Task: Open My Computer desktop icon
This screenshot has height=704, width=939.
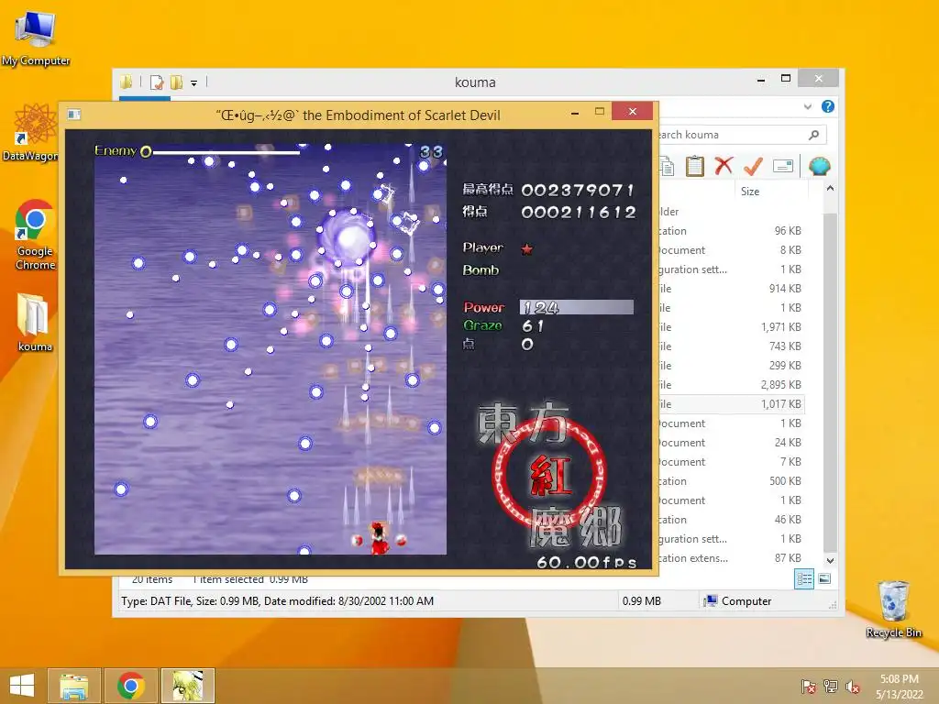Action: coord(36,39)
